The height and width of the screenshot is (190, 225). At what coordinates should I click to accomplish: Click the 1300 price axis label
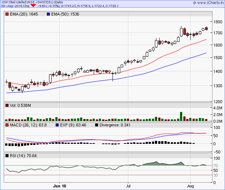tap(218, 86)
